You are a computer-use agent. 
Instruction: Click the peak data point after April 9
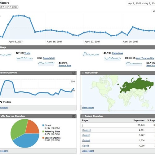[19, 15]
